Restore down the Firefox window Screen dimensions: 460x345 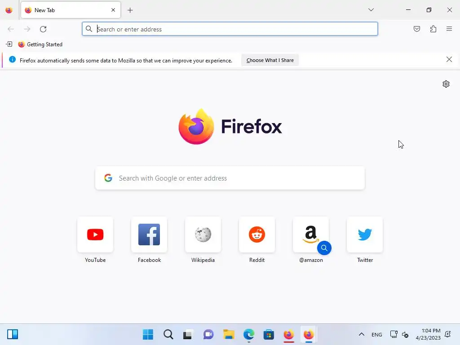(429, 10)
